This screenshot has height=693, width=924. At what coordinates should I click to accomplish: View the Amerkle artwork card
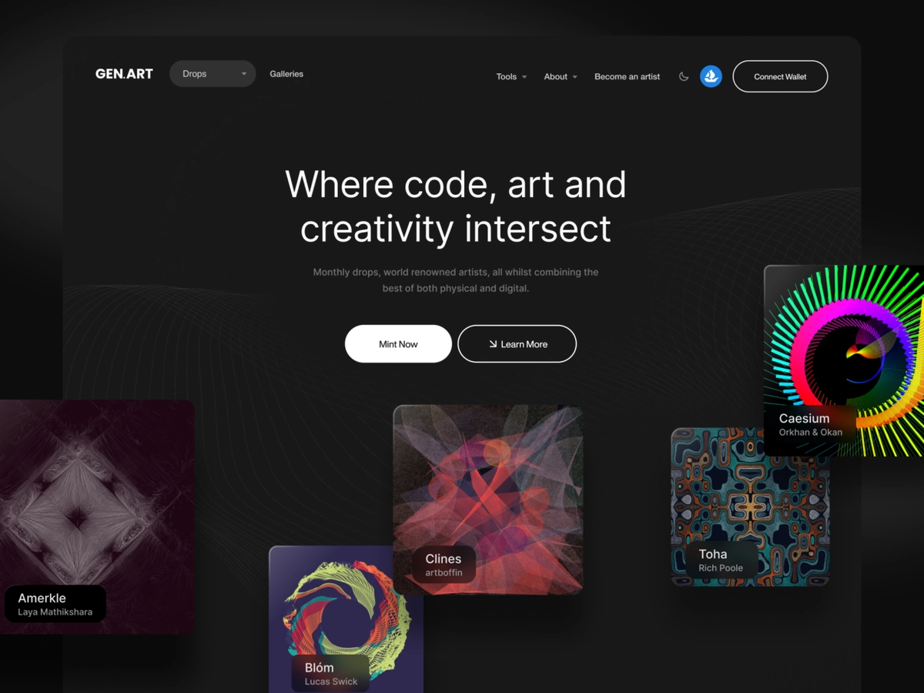tap(97, 517)
